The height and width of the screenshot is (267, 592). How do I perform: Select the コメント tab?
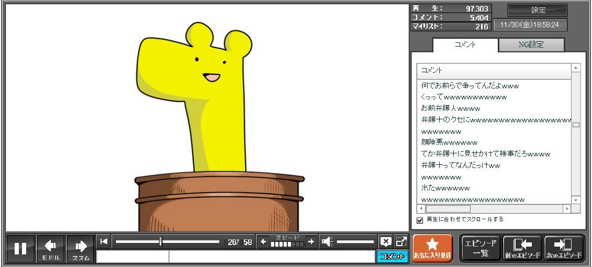(465, 45)
